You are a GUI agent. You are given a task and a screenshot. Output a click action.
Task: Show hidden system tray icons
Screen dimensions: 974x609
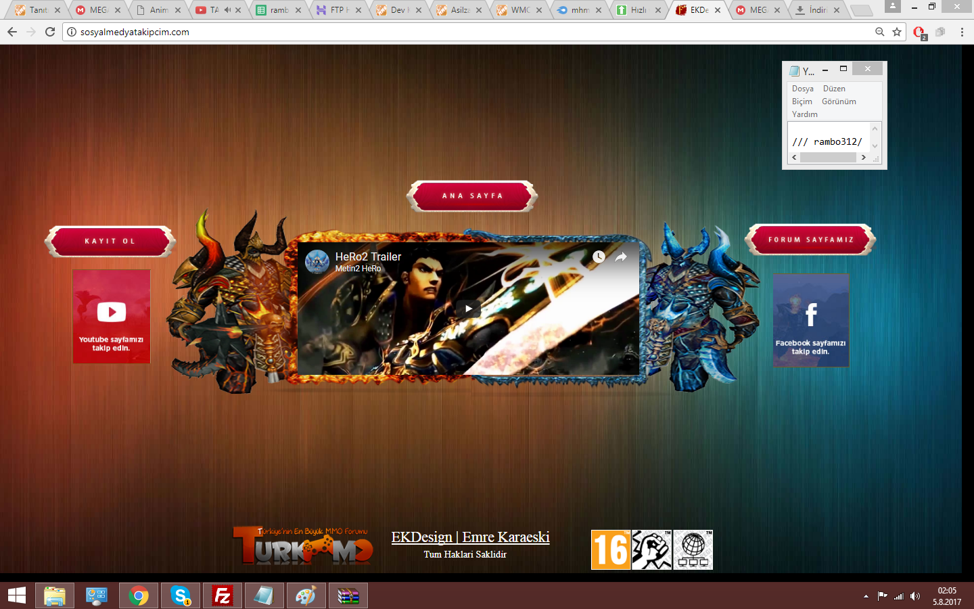point(866,596)
